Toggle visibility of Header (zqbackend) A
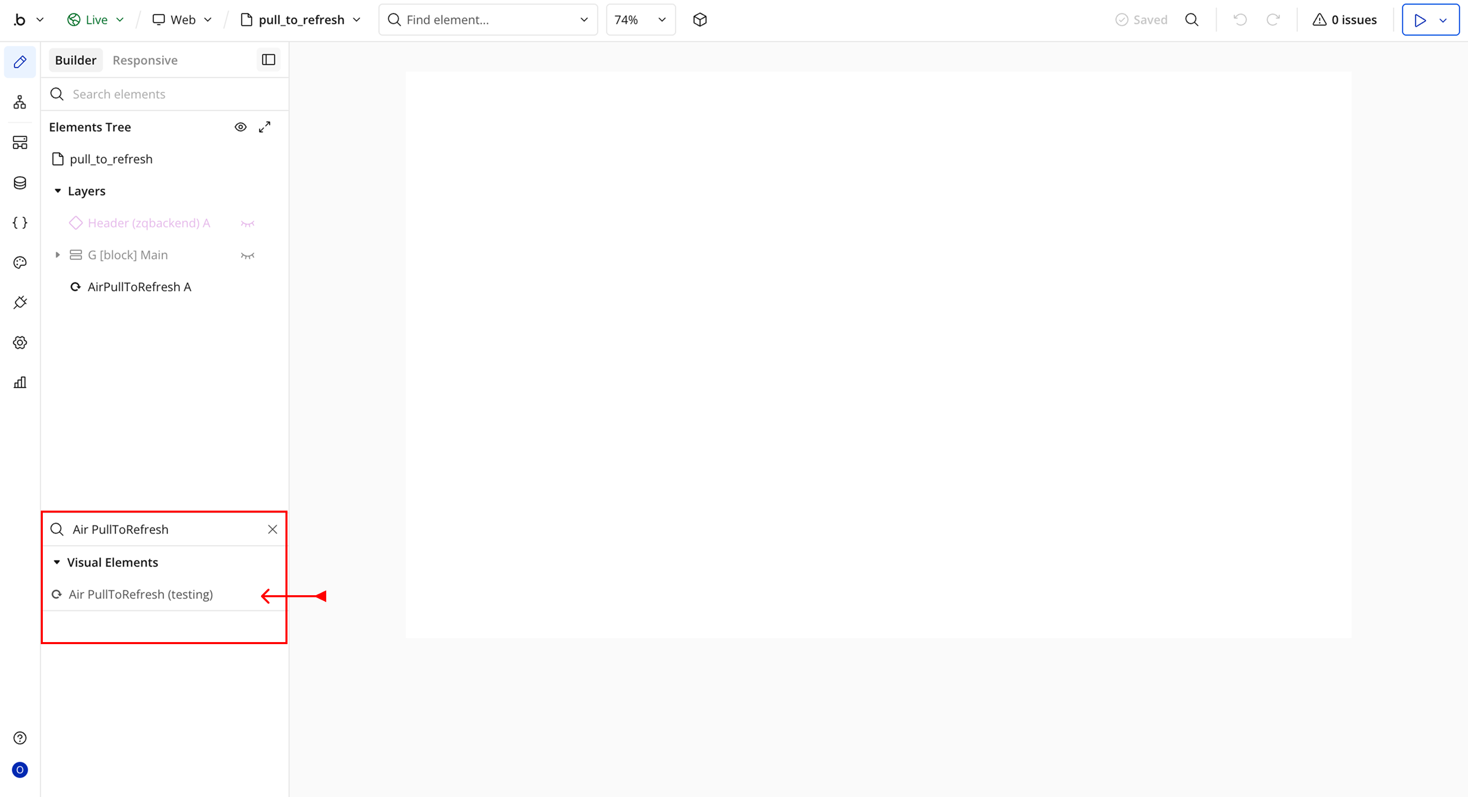This screenshot has width=1468, height=797. pyautogui.click(x=247, y=223)
